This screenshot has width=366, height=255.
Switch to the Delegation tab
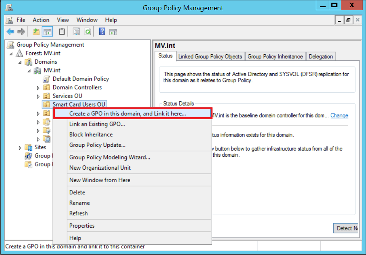click(x=321, y=56)
